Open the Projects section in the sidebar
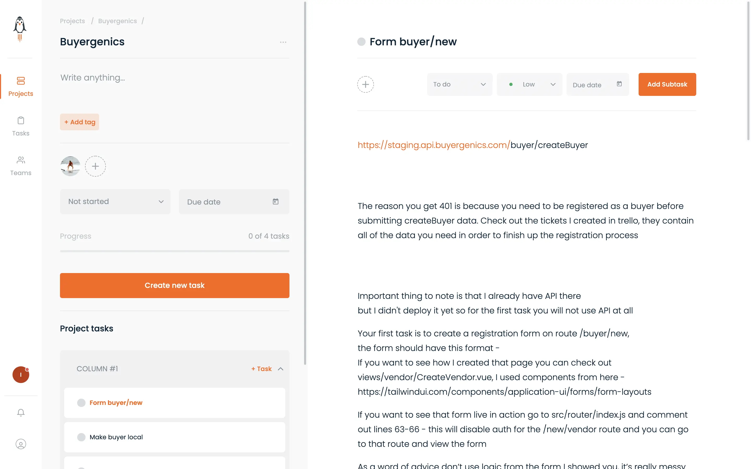This screenshot has width=751, height=469. 21,87
